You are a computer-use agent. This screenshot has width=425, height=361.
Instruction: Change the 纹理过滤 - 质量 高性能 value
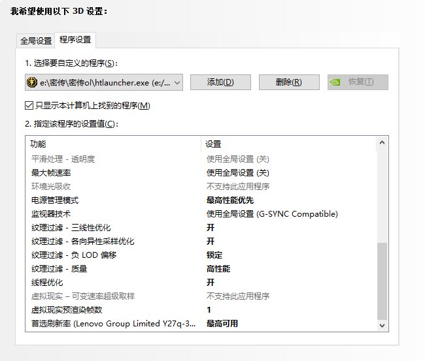(x=218, y=269)
